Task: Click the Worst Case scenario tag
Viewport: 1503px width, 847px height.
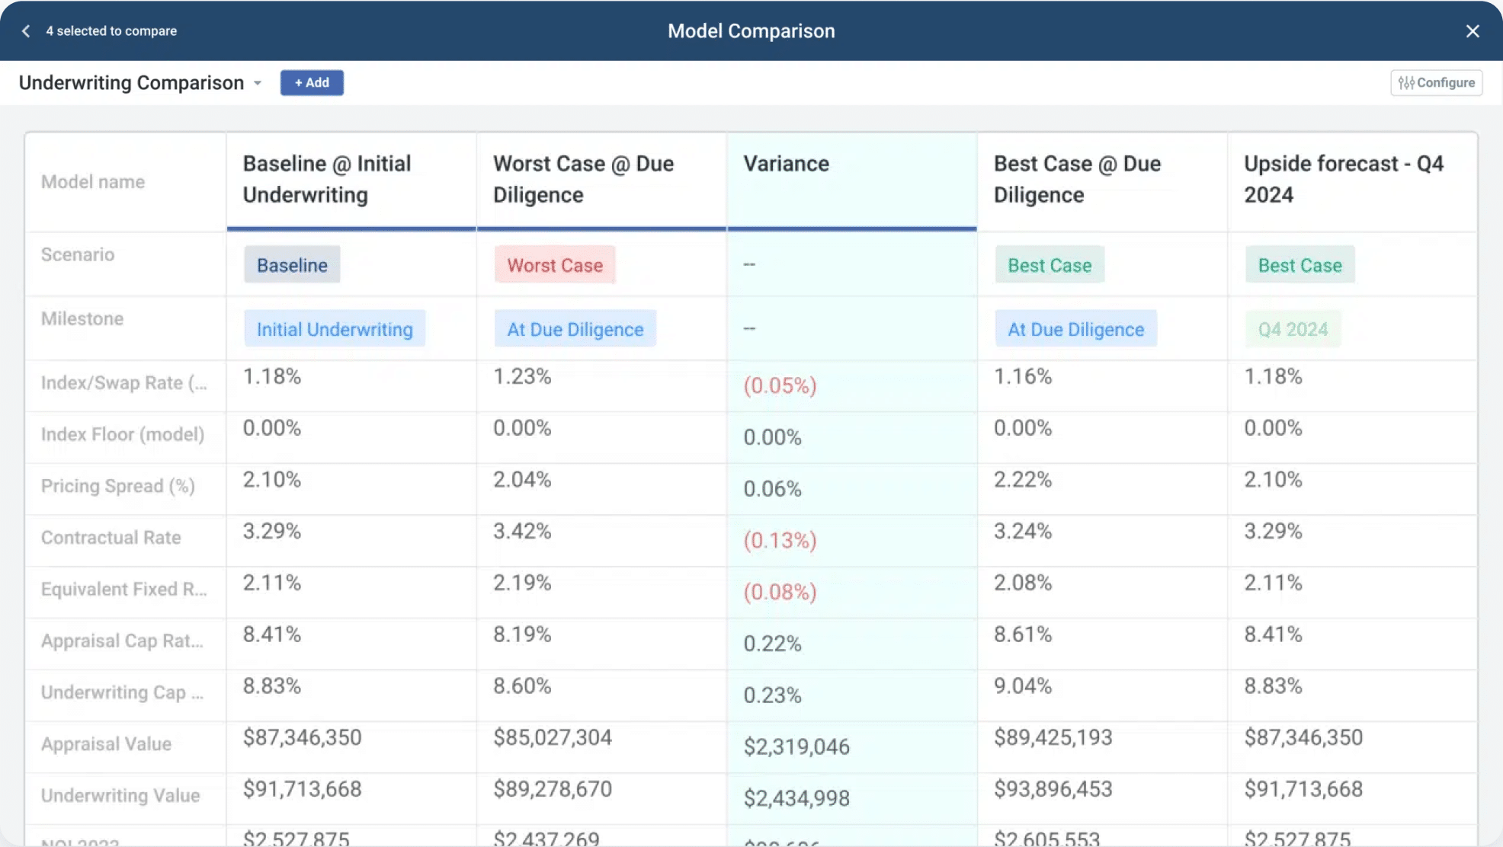Action: [x=555, y=265]
